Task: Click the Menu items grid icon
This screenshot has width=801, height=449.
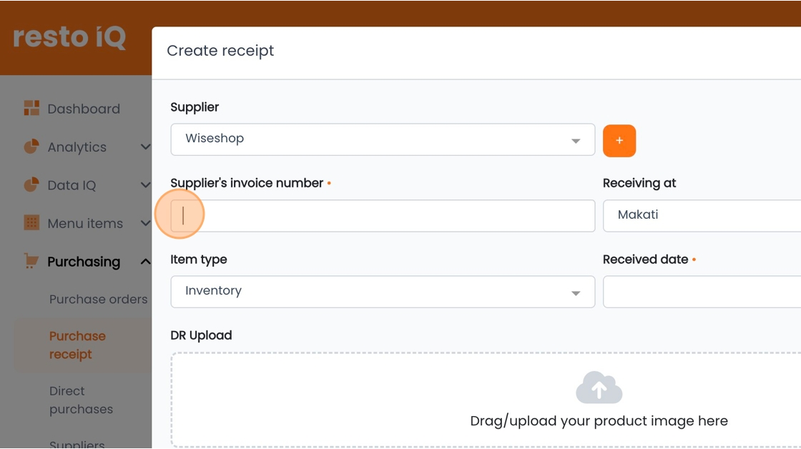Action: (31, 222)
